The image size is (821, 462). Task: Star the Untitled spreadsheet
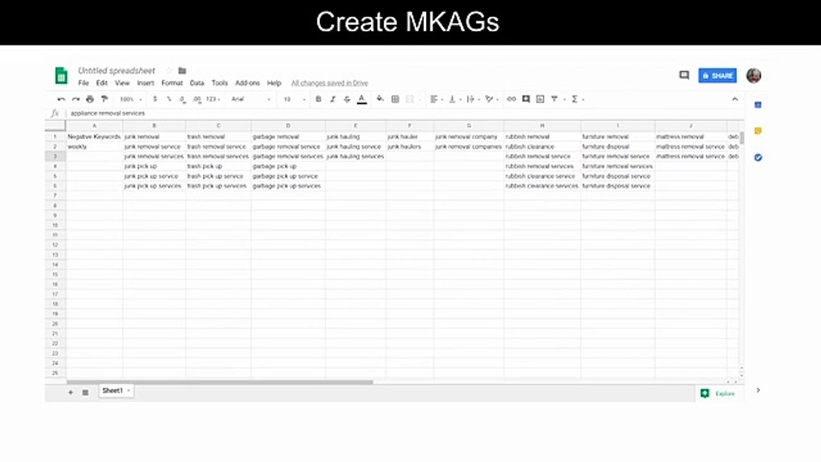point(169,71)
